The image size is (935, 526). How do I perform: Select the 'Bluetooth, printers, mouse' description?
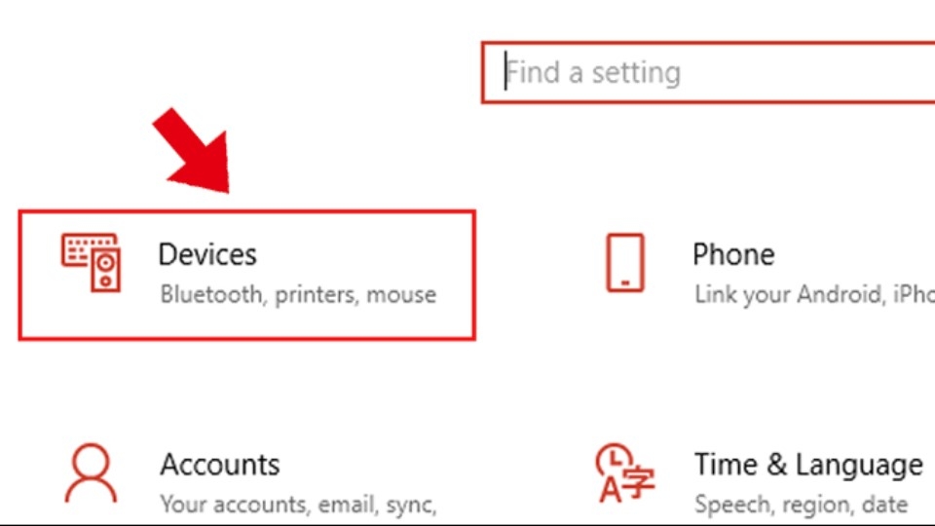point(298,294)
